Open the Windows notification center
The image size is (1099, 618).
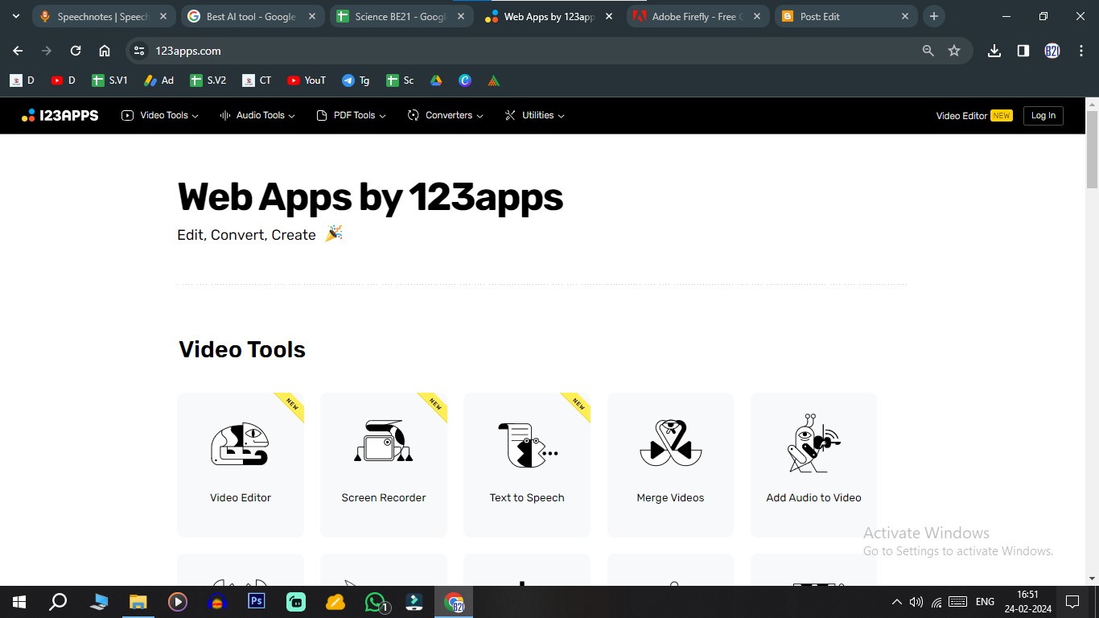tap(1072, 602)
